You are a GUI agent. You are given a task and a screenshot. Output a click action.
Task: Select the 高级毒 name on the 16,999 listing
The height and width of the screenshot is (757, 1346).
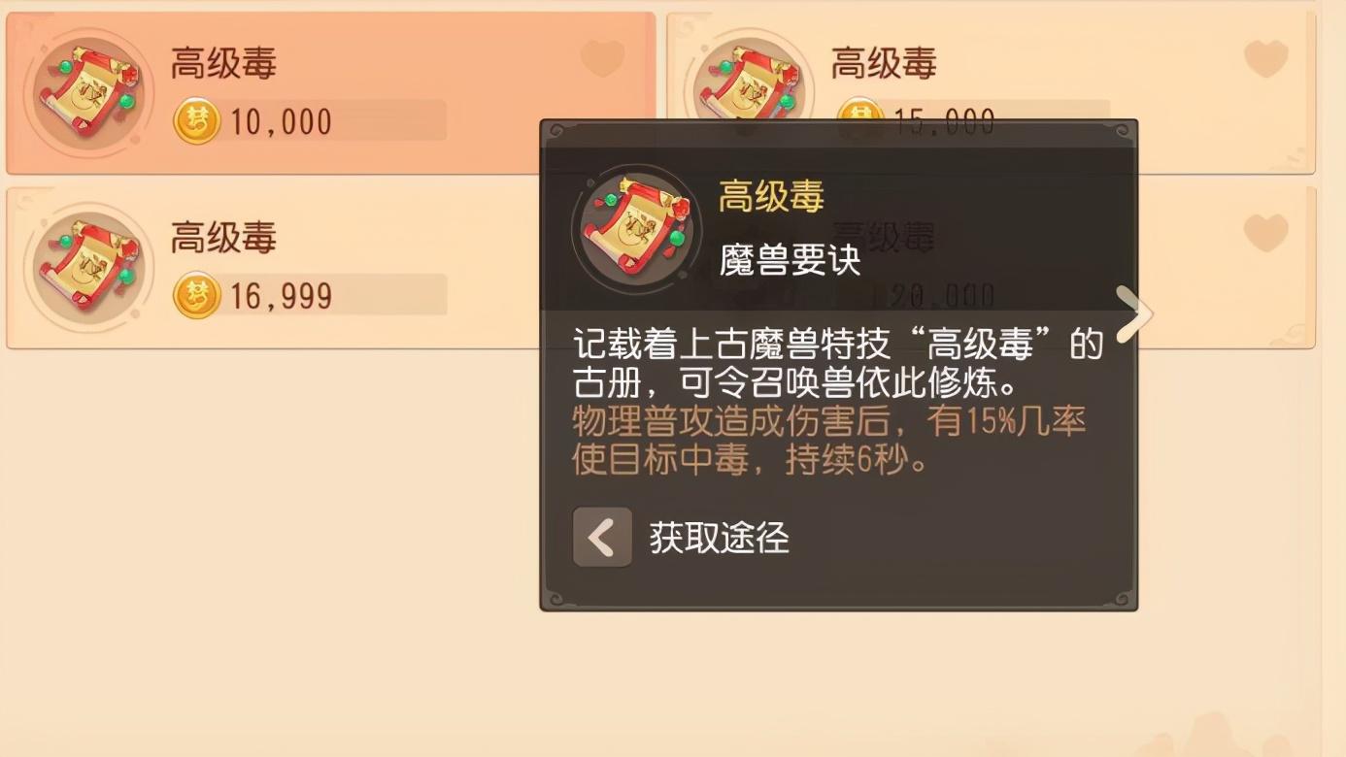[x=223, y=237]
